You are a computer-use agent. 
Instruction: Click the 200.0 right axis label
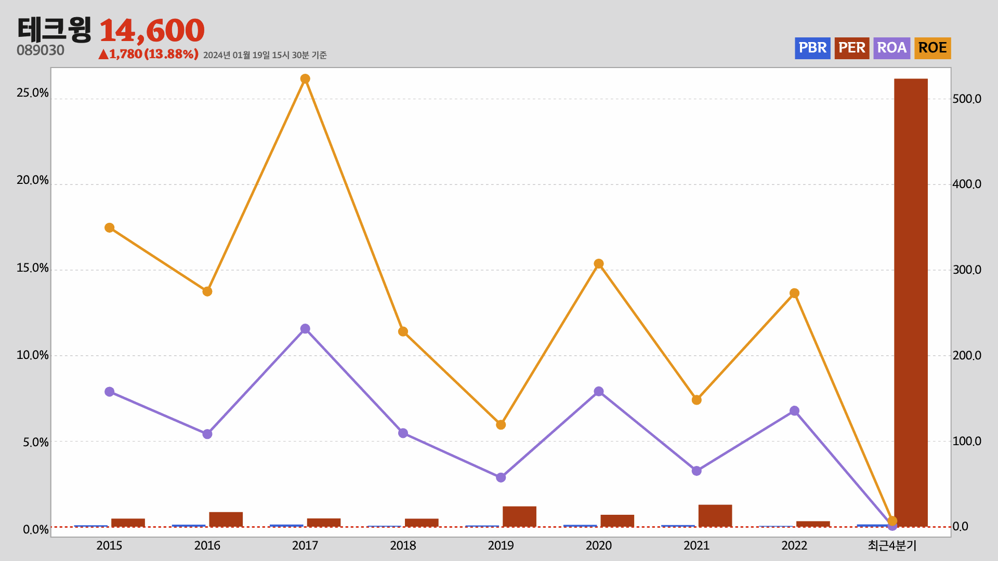pos(967,355)
